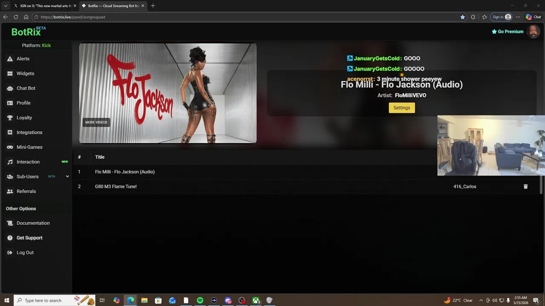Click the Flo Jackson video thumbnail
The image size is (545, 306).
168,93
